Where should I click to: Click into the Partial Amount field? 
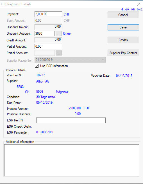(48, 46)
